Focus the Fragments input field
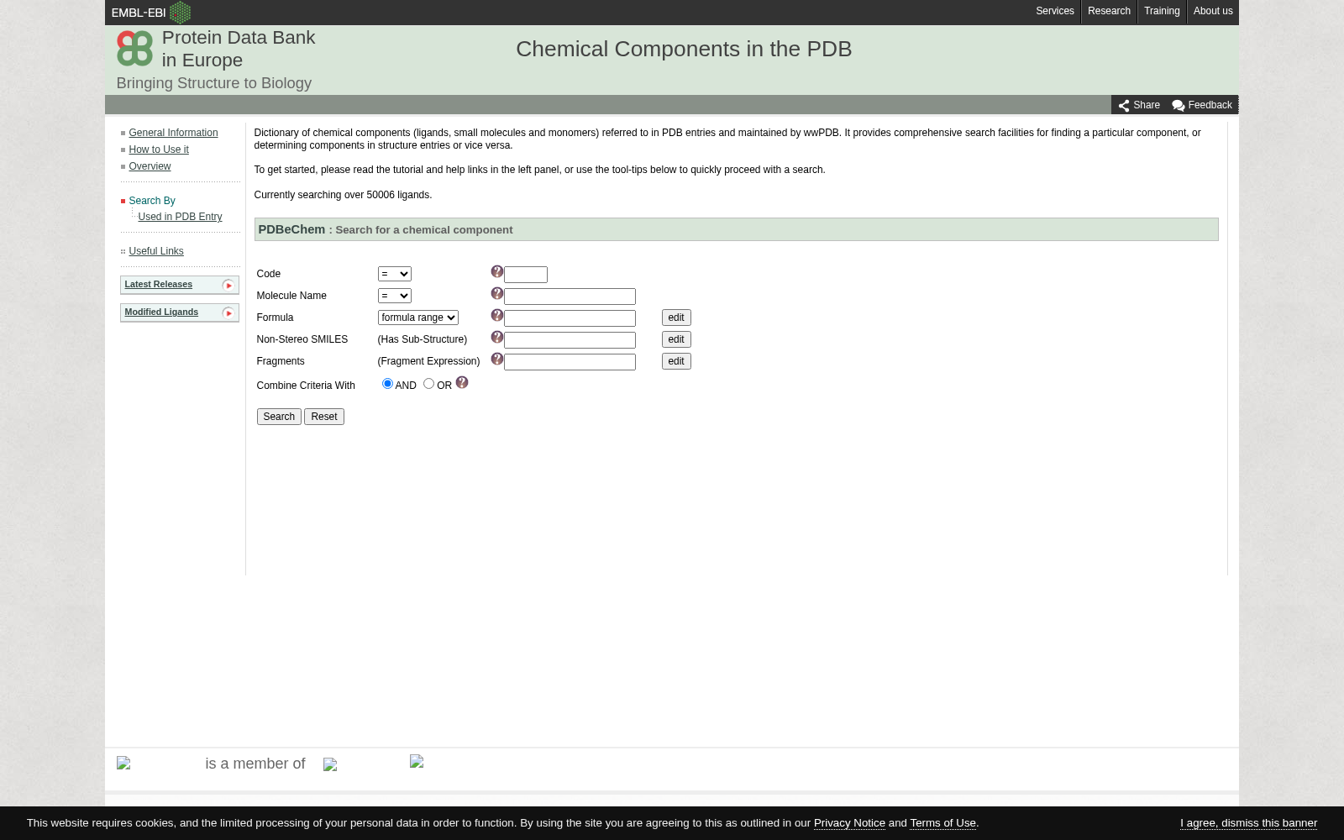Screen dimensions: 1344x840 click(x=570, y=362)
